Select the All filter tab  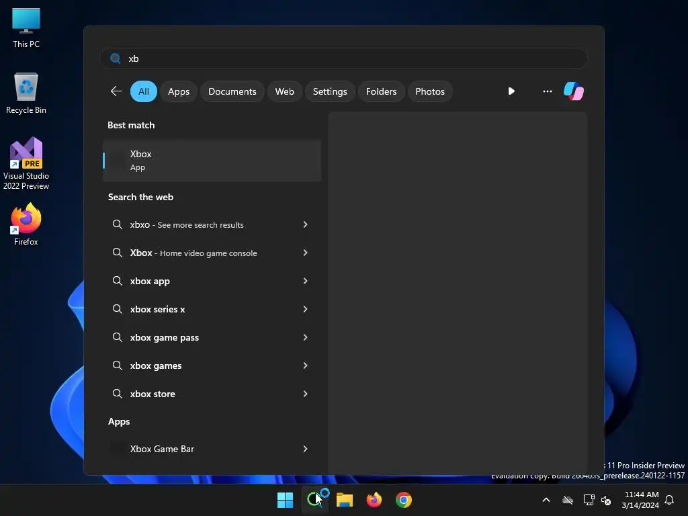(x=144, y=91)
